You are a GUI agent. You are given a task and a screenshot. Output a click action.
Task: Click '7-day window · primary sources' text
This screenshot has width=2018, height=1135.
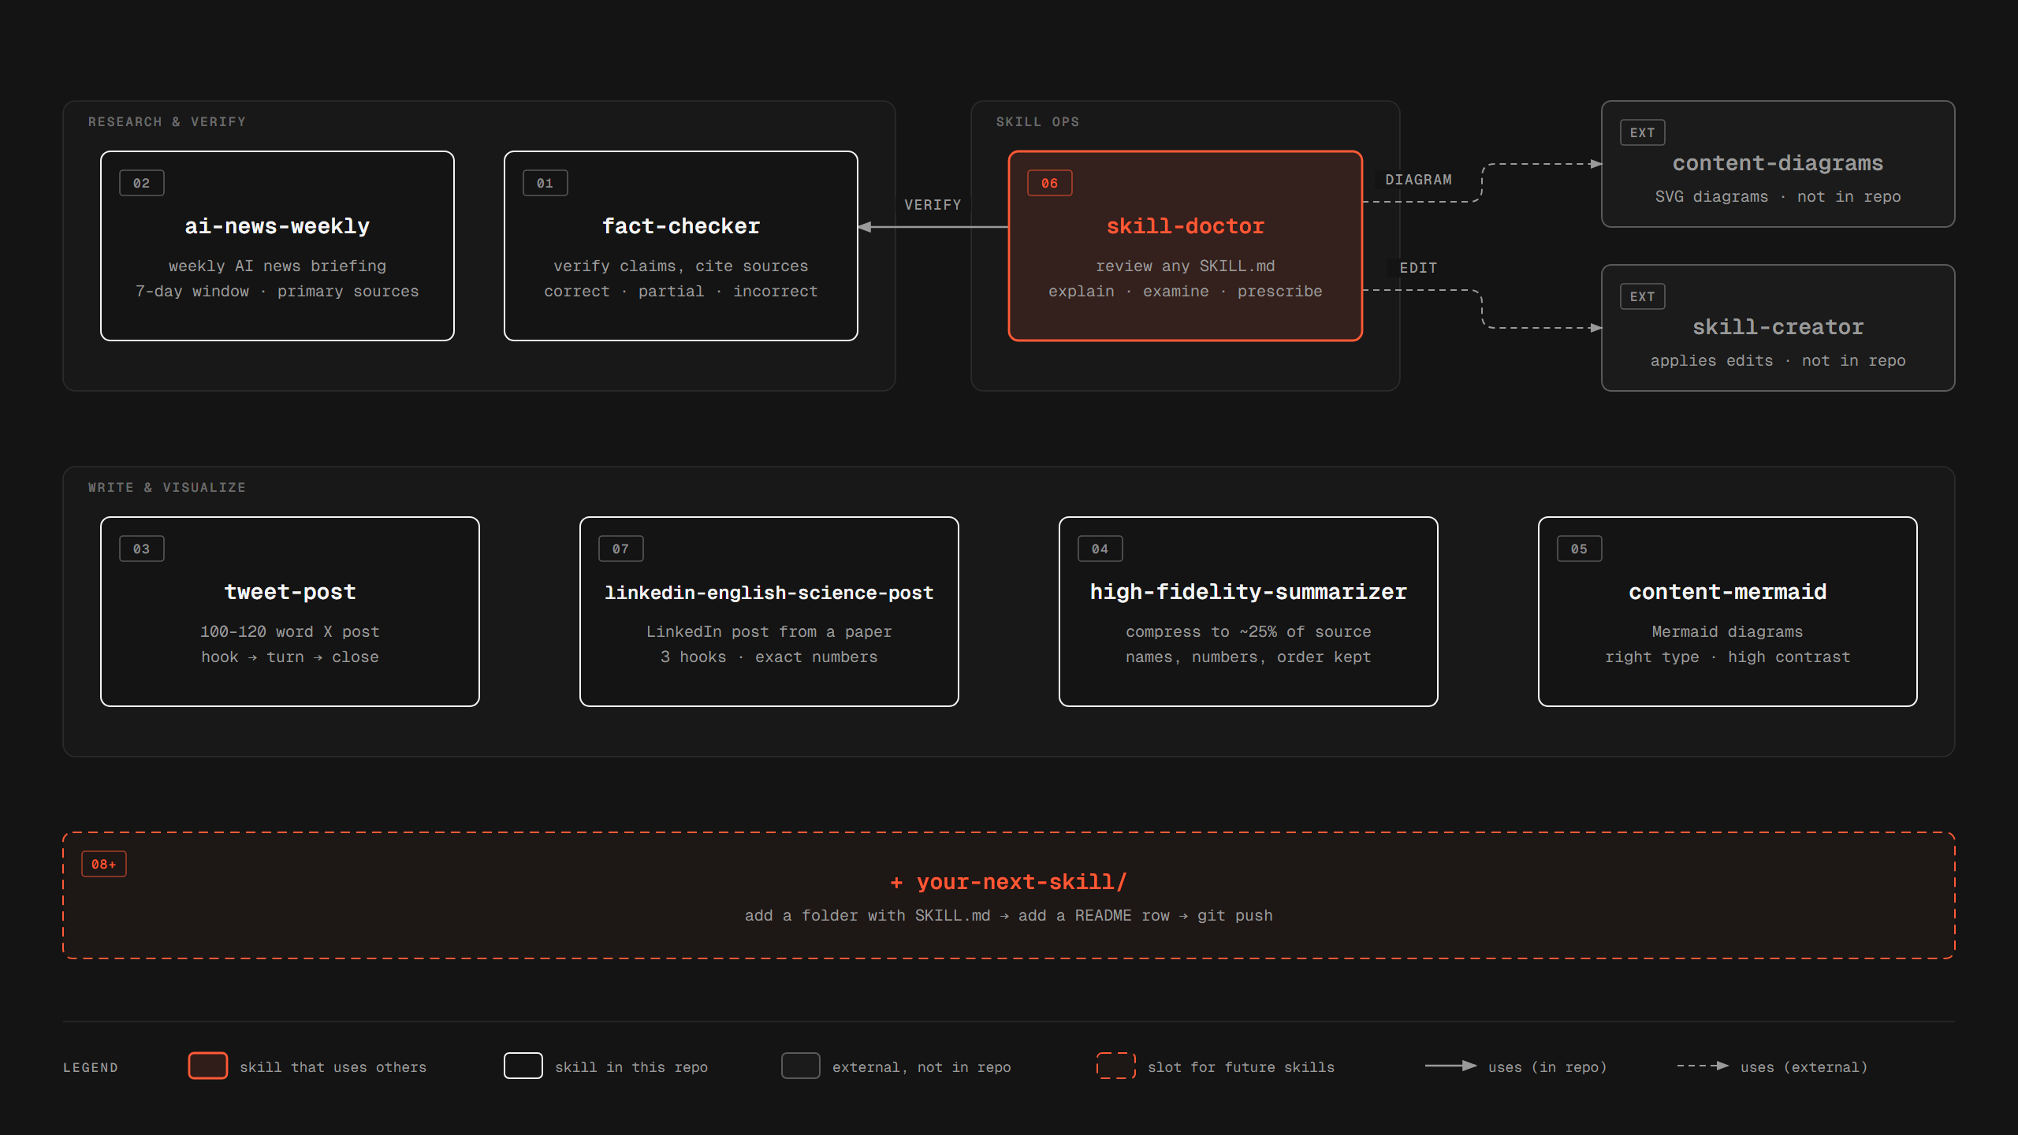[277, 292]
